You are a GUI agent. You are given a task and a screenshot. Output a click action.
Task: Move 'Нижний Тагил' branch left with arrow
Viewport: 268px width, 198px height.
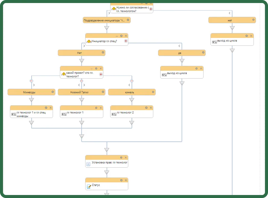[x=79, y=85]
